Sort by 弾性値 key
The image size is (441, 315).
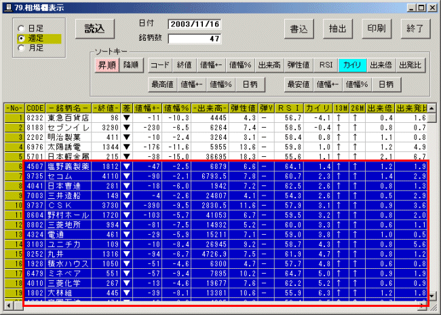(x=299, y=65)
